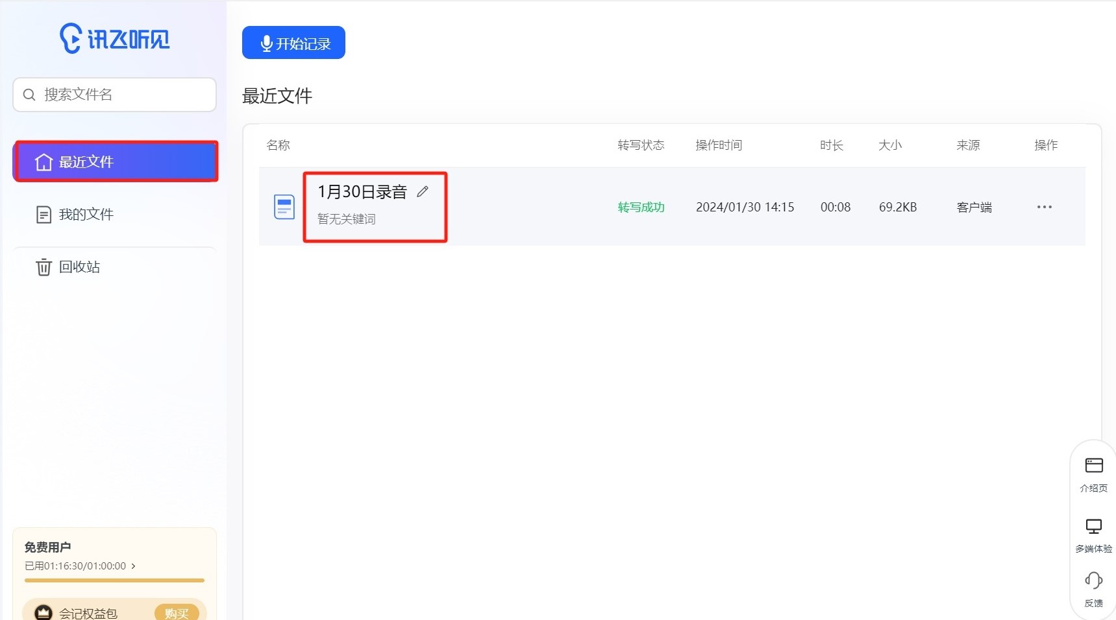Click the pencil rename icon beside 1月30日录音
The width and height of the screenshot is (1116, 620).
(423, 191)
